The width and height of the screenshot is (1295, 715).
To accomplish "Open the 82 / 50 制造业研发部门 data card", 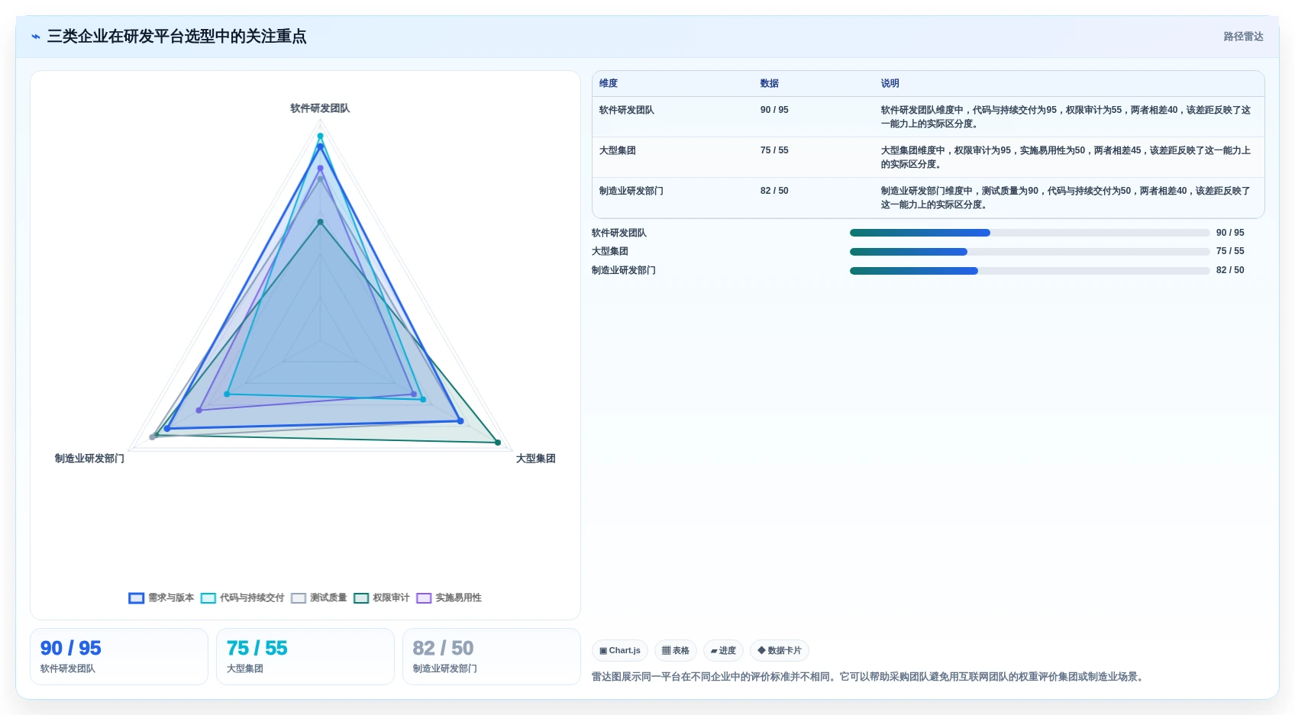I will [492, 657].
